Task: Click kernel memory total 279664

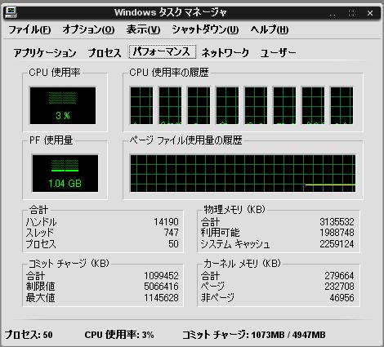Action: pos(339,276)
